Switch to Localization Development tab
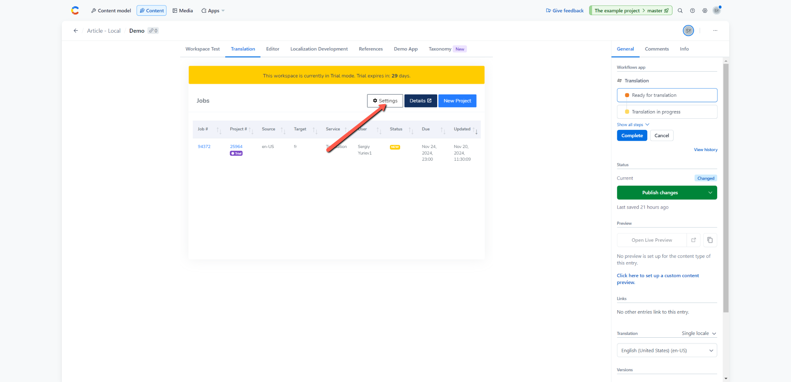791x382 pixels. click(319, 49)
